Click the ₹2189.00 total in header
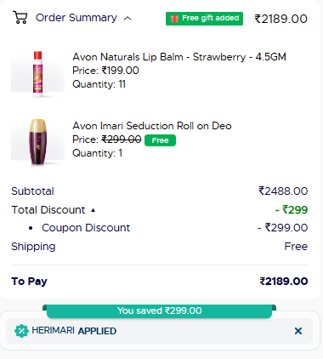 click(280, 19)
